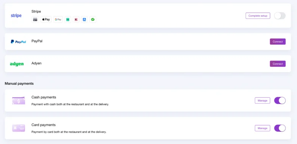Click the Stripe title text
This screenshot has height=144, width=297.
pyautogui.click(x=36, y=12)
